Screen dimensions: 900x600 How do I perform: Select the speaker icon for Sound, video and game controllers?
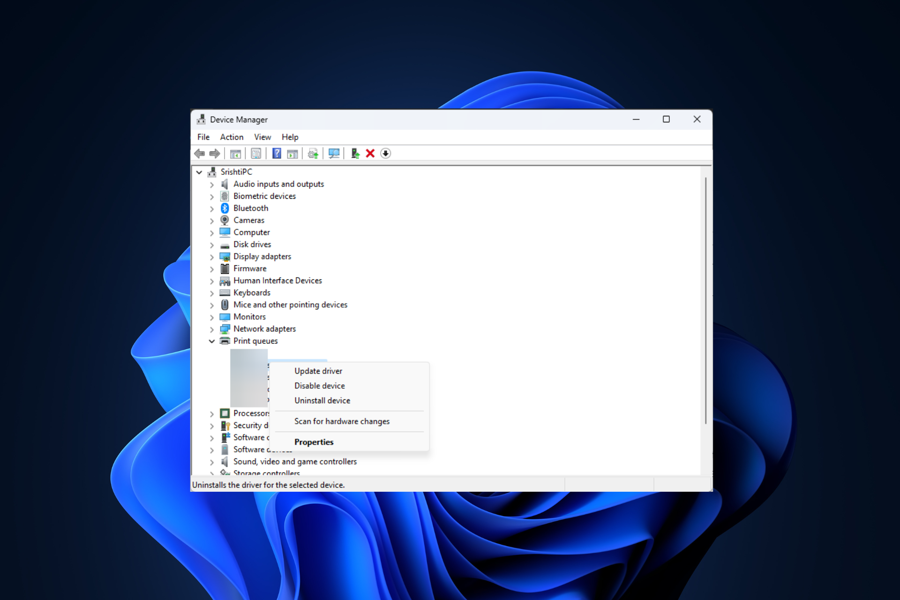tap(225, 462)
